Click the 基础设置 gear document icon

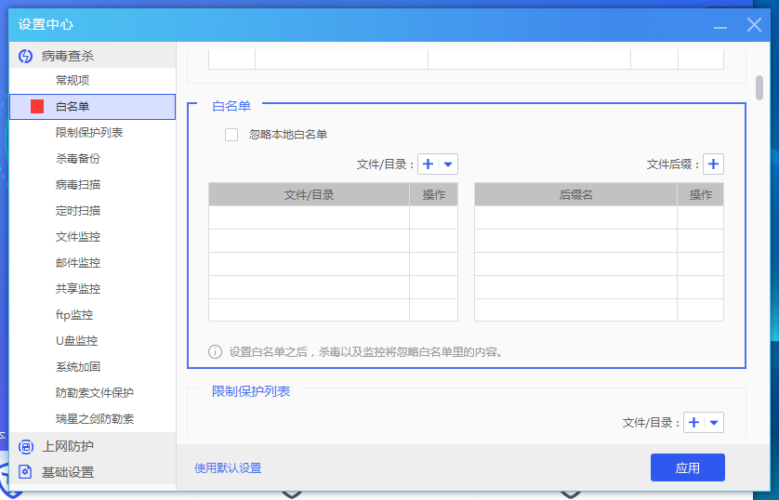(x=25, y=472)
